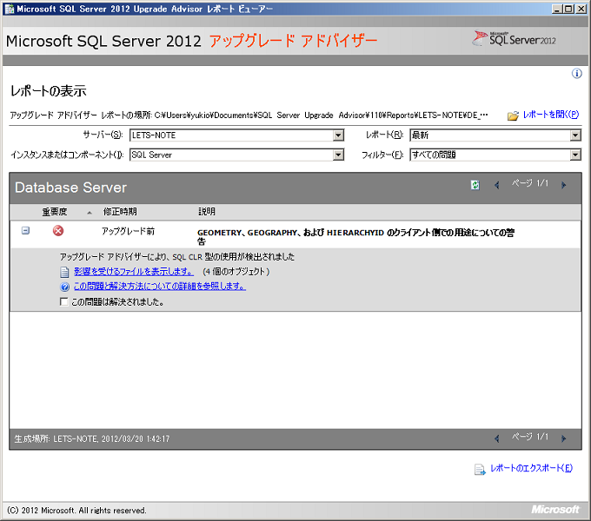591x521 pixels.
Task: Click the refresh icon in Database Server header
Action: 475,185
